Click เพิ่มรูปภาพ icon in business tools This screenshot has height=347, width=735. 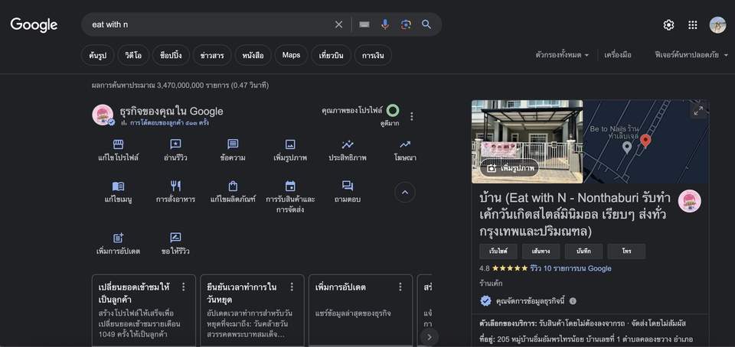(x=290, y=144)
